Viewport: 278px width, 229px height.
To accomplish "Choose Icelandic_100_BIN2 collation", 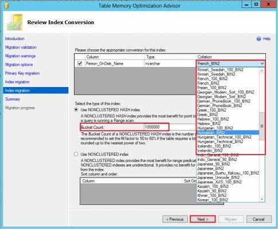I will pyautogui.click(x=214, y=146).
